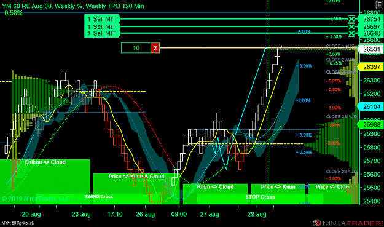Click the 'Price <> Kijun' signal label

pyautogui.click(x=278, y=187)
